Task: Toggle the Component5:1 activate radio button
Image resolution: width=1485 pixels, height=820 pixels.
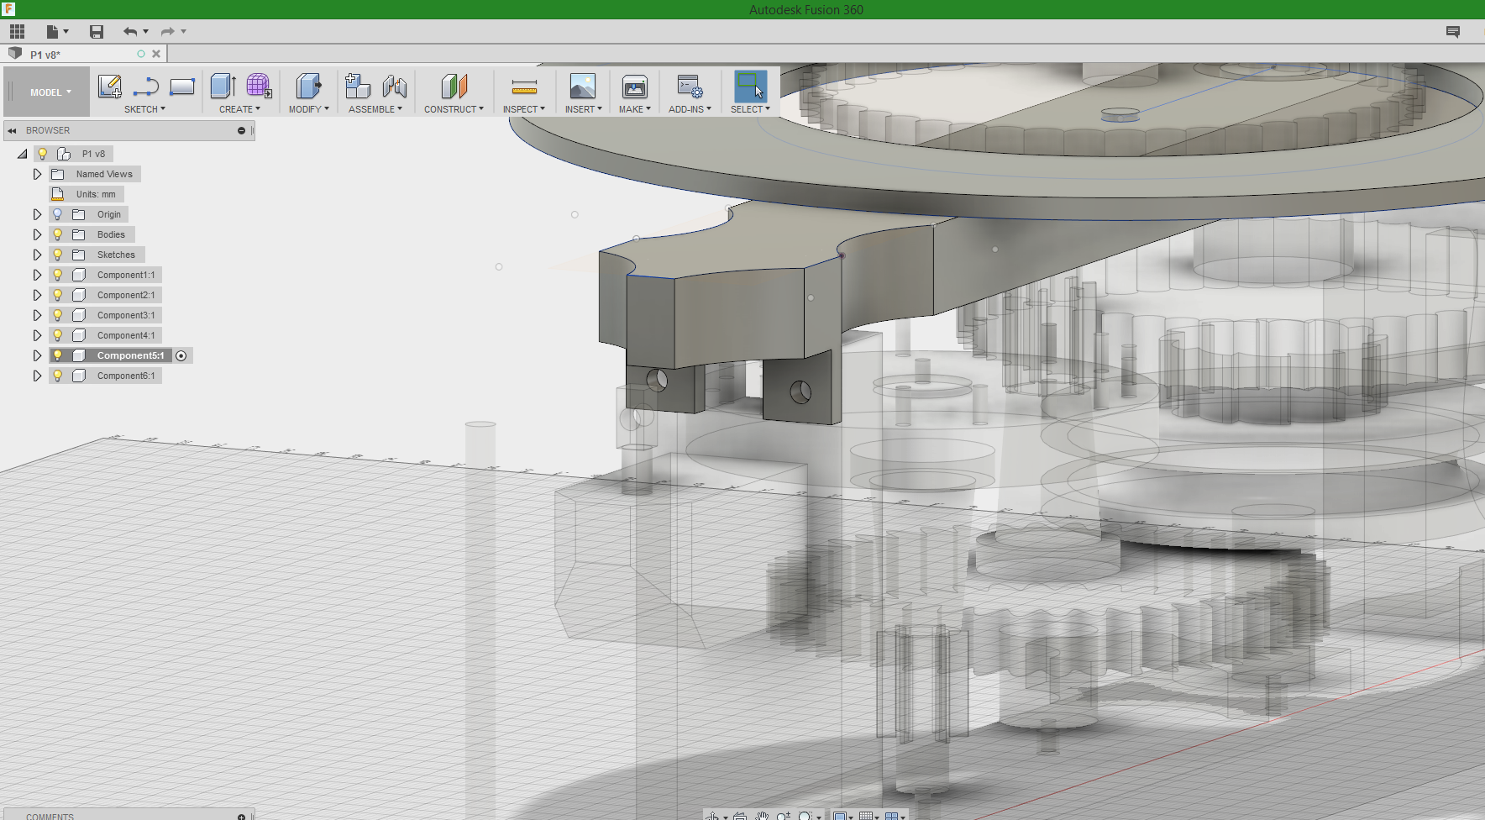Action: (181, 356)
